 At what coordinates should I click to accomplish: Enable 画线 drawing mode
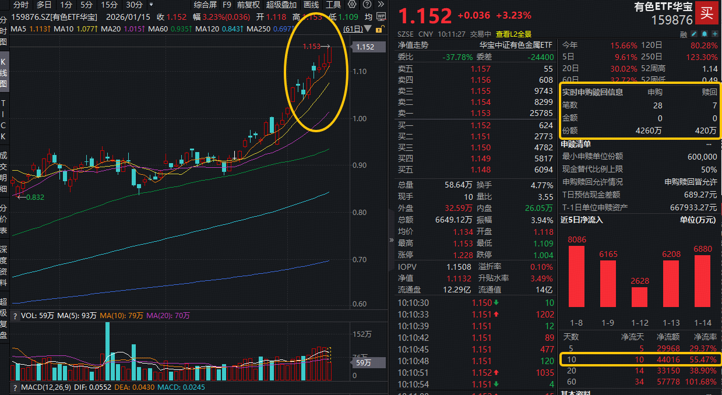pos(311,5)
